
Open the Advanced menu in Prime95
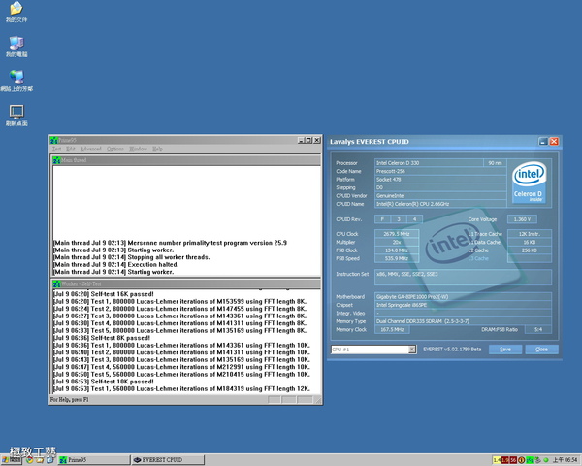tap(90, 149)
